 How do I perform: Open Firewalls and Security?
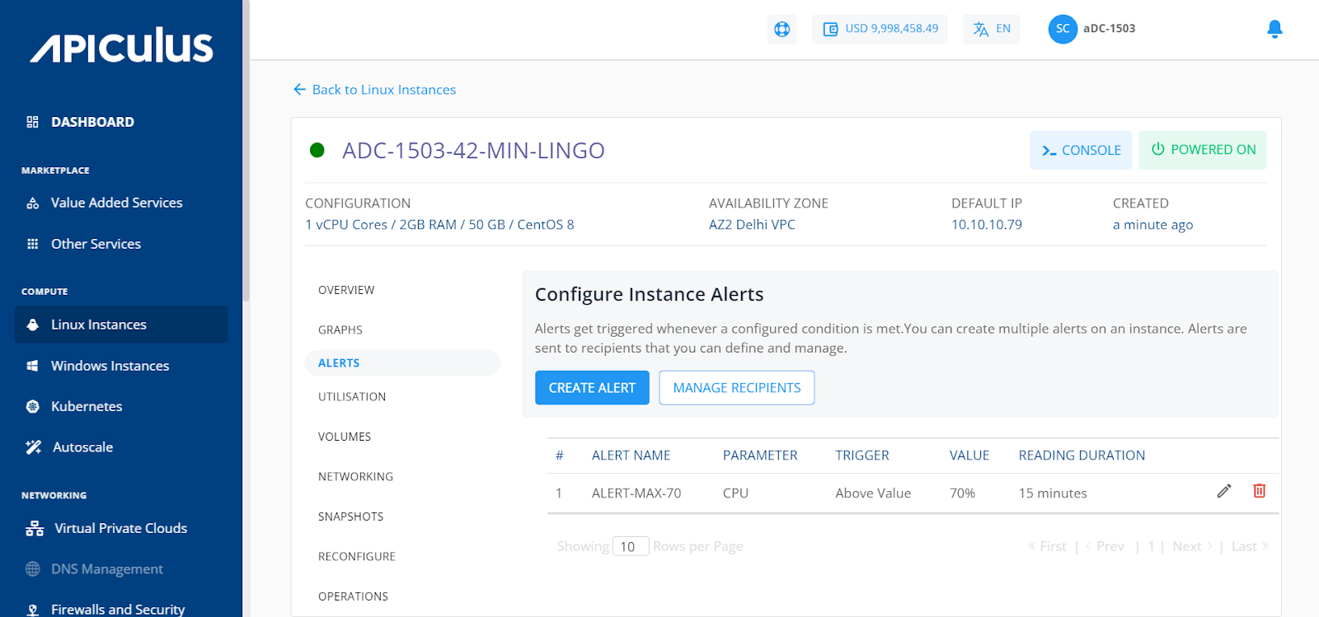point(118,610)
